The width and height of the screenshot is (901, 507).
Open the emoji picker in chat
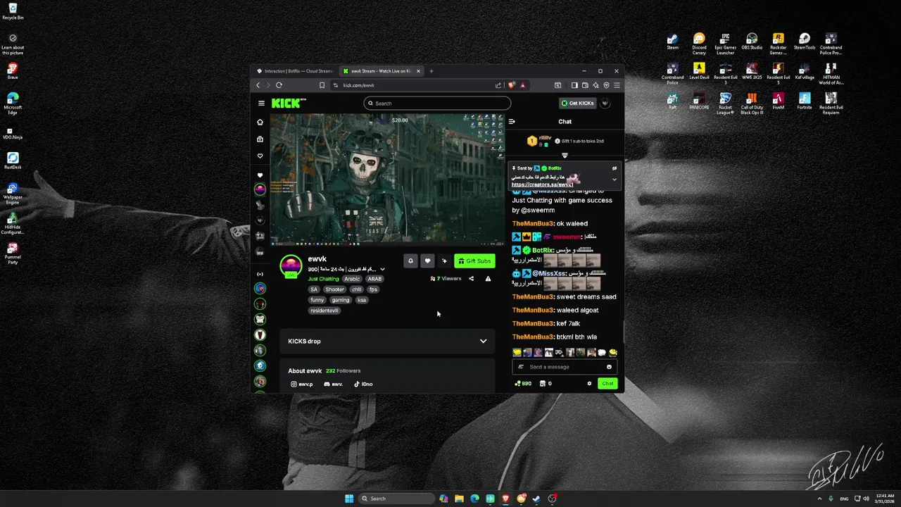click(x=609, y=367)
